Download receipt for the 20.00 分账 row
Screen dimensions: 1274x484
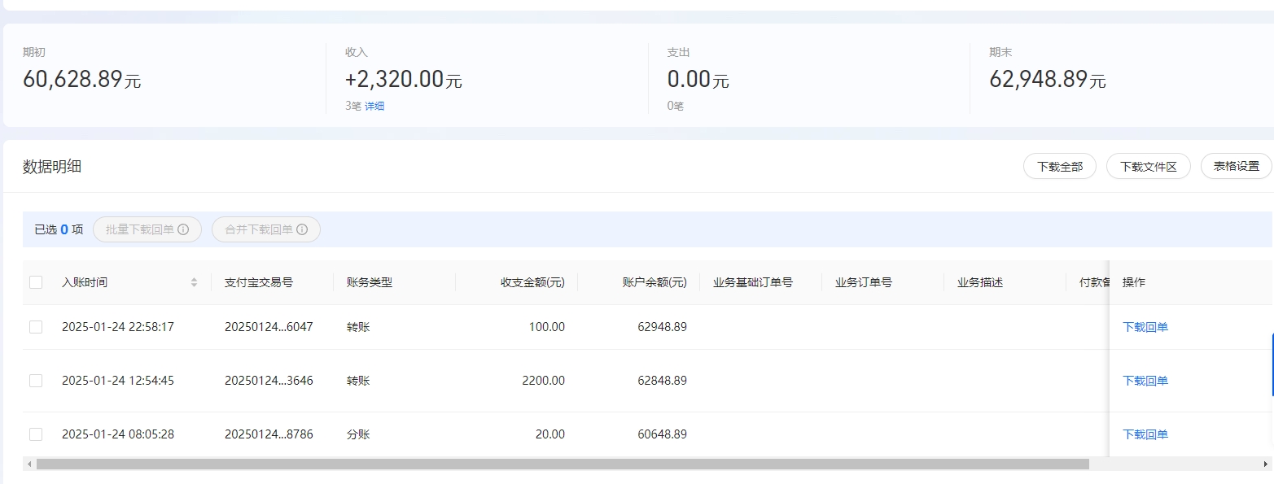pyautogui.click(x=1145, y=434)
